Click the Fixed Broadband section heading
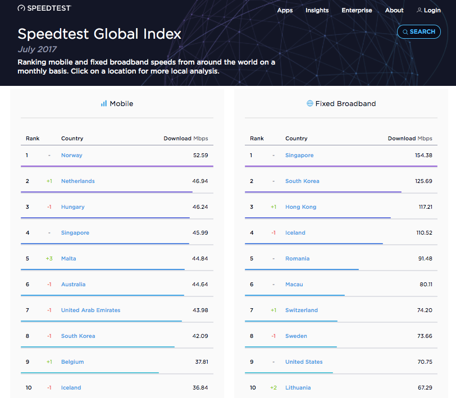This screenshot has height=398, width=456. point(345,103)
